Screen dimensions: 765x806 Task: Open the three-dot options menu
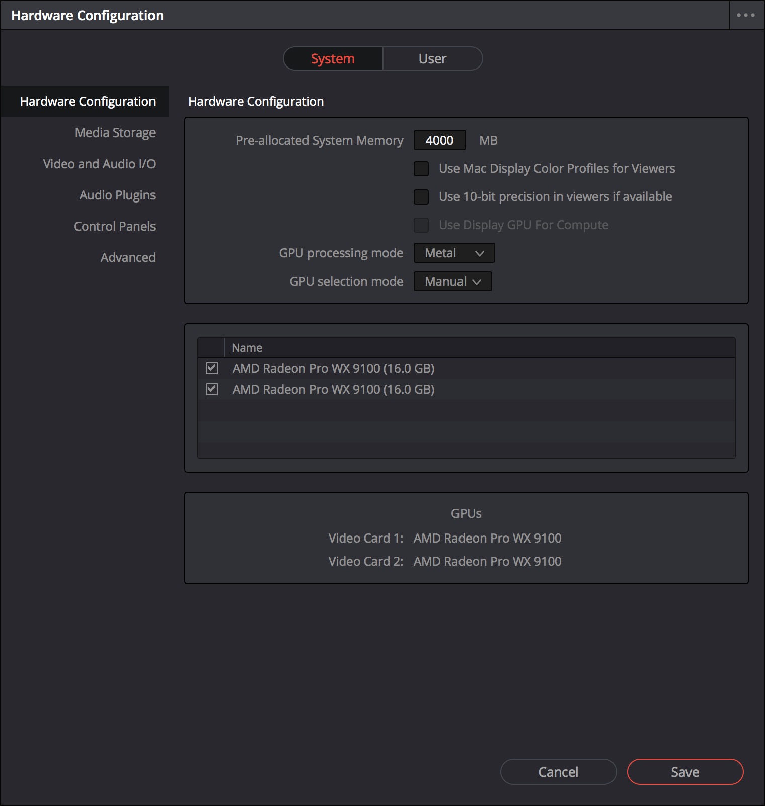[x=745, y=15]
